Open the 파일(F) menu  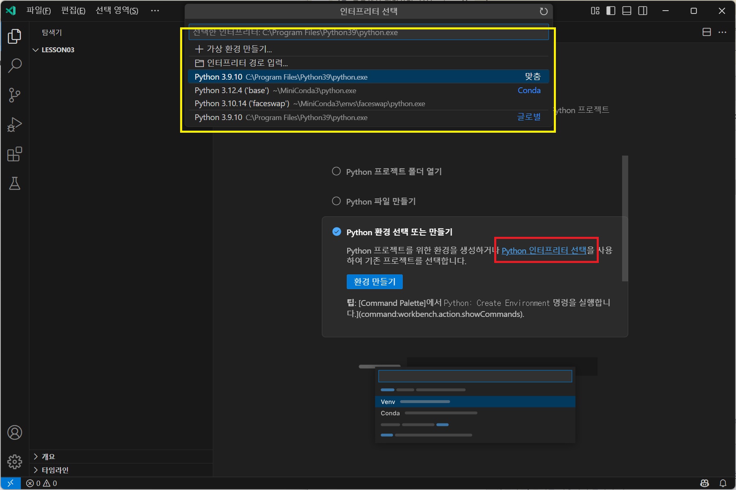click(38, 11)
